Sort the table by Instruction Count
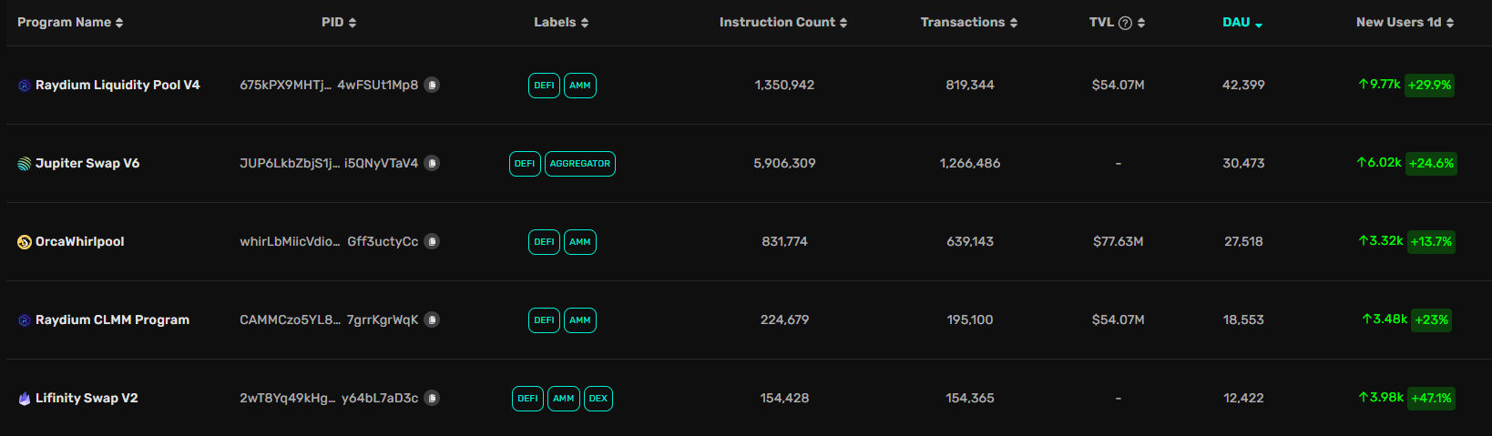The width and height of the screenshot is (1492, 436). [x=782, y=22]
